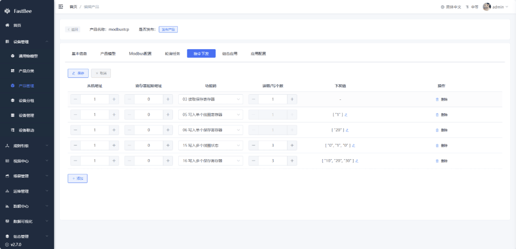This screenshot has width=516, height=249.
Task: Click the admin avatar image
Action: 487,7
